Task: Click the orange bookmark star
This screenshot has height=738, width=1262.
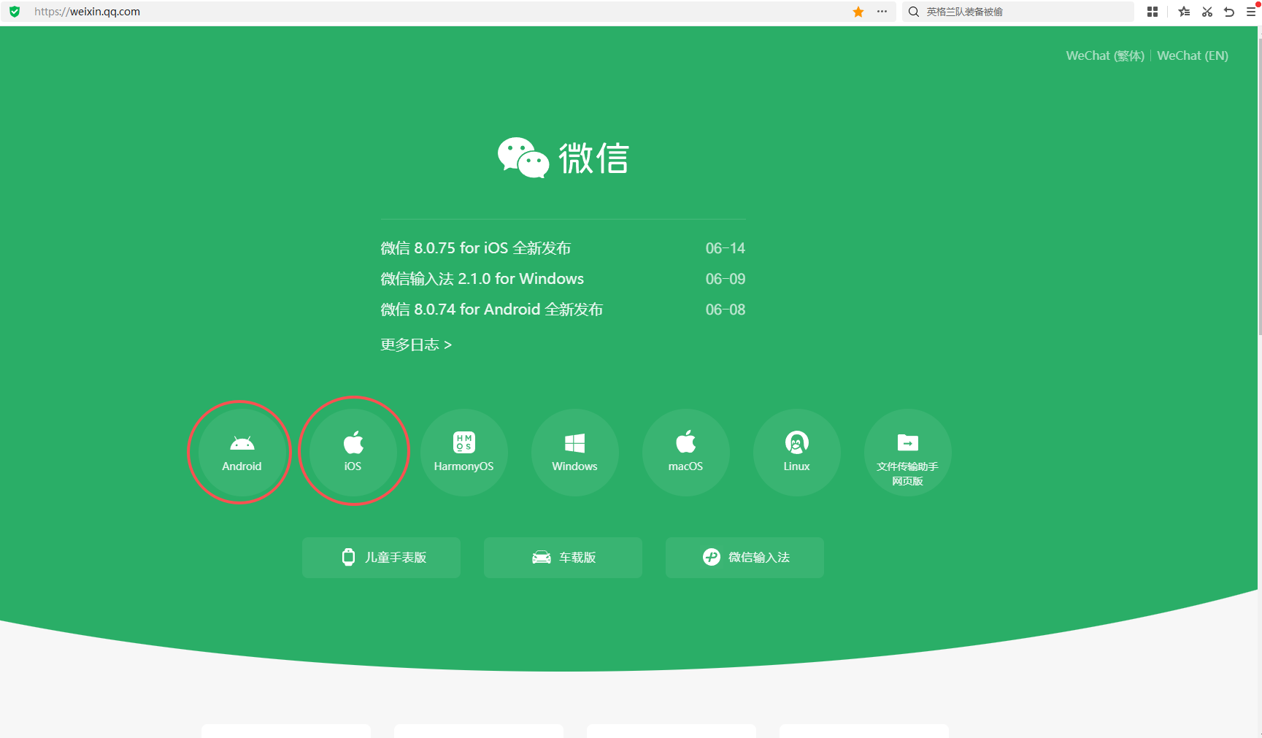Action: click(858, 12)
